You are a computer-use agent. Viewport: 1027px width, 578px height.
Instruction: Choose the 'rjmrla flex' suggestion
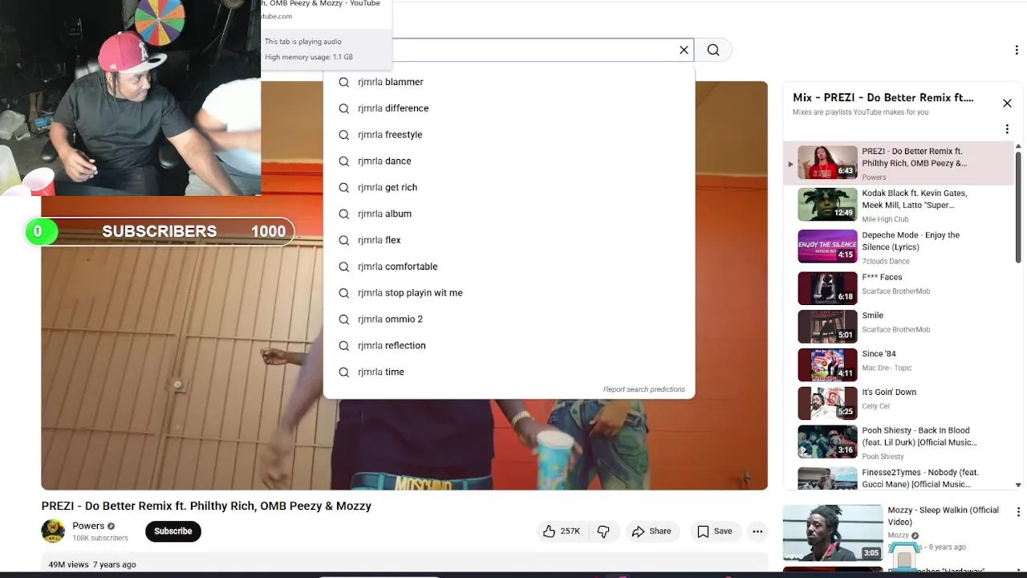509,240
